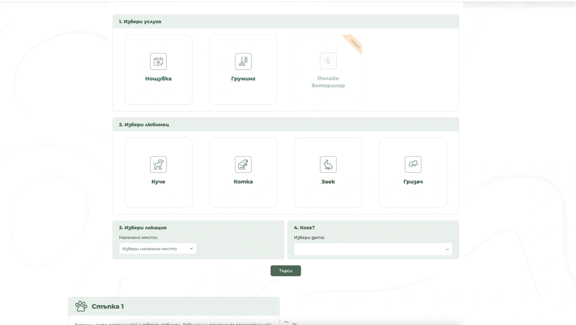Image resolution: width=576 pixels, height=325 pixels.
Task: Click the paw icon beside Стъпка 1
Action: [81, 306]
